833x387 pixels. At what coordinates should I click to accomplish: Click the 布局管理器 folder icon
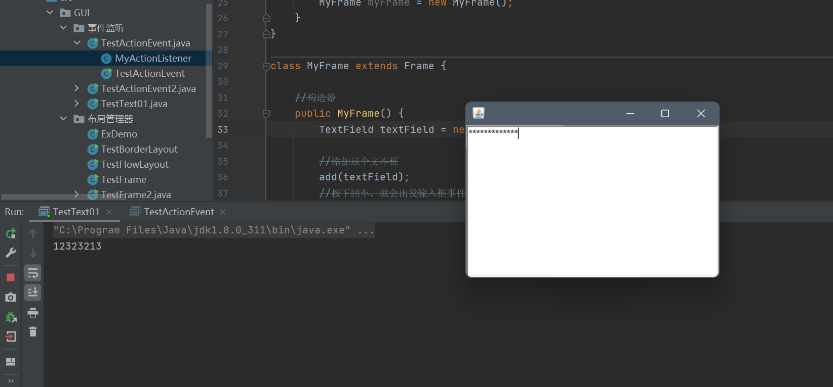(79, 119)
